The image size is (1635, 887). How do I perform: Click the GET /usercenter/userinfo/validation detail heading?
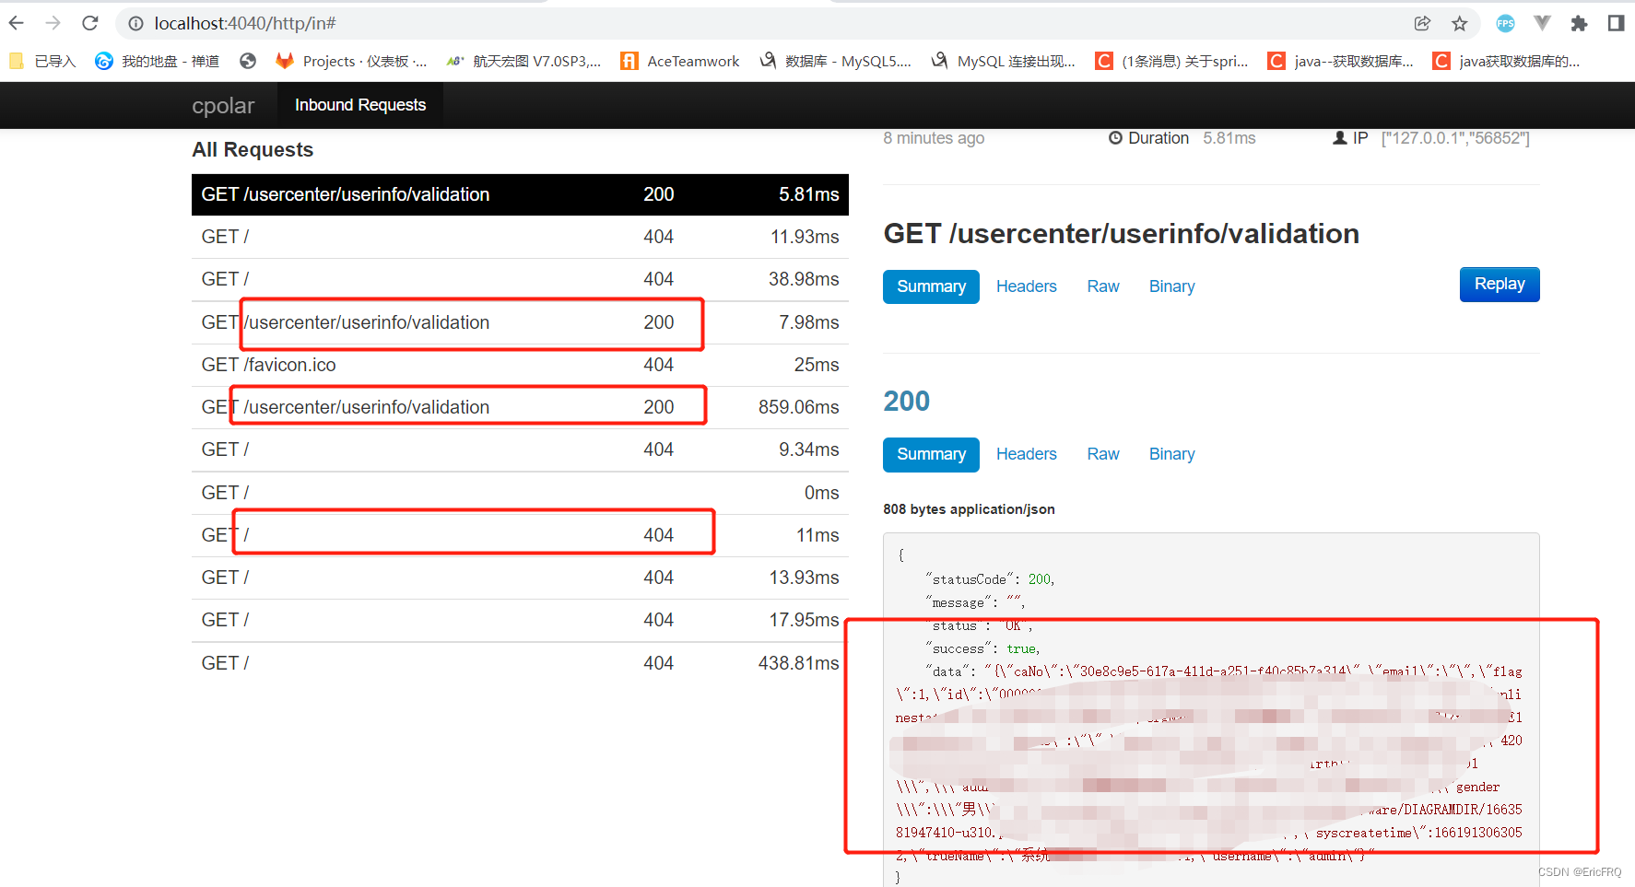click(x=1121, y=234)
